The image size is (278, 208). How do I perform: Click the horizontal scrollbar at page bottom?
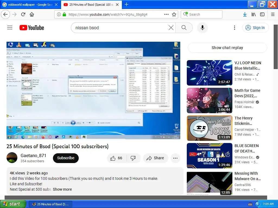tap(136, 197)
